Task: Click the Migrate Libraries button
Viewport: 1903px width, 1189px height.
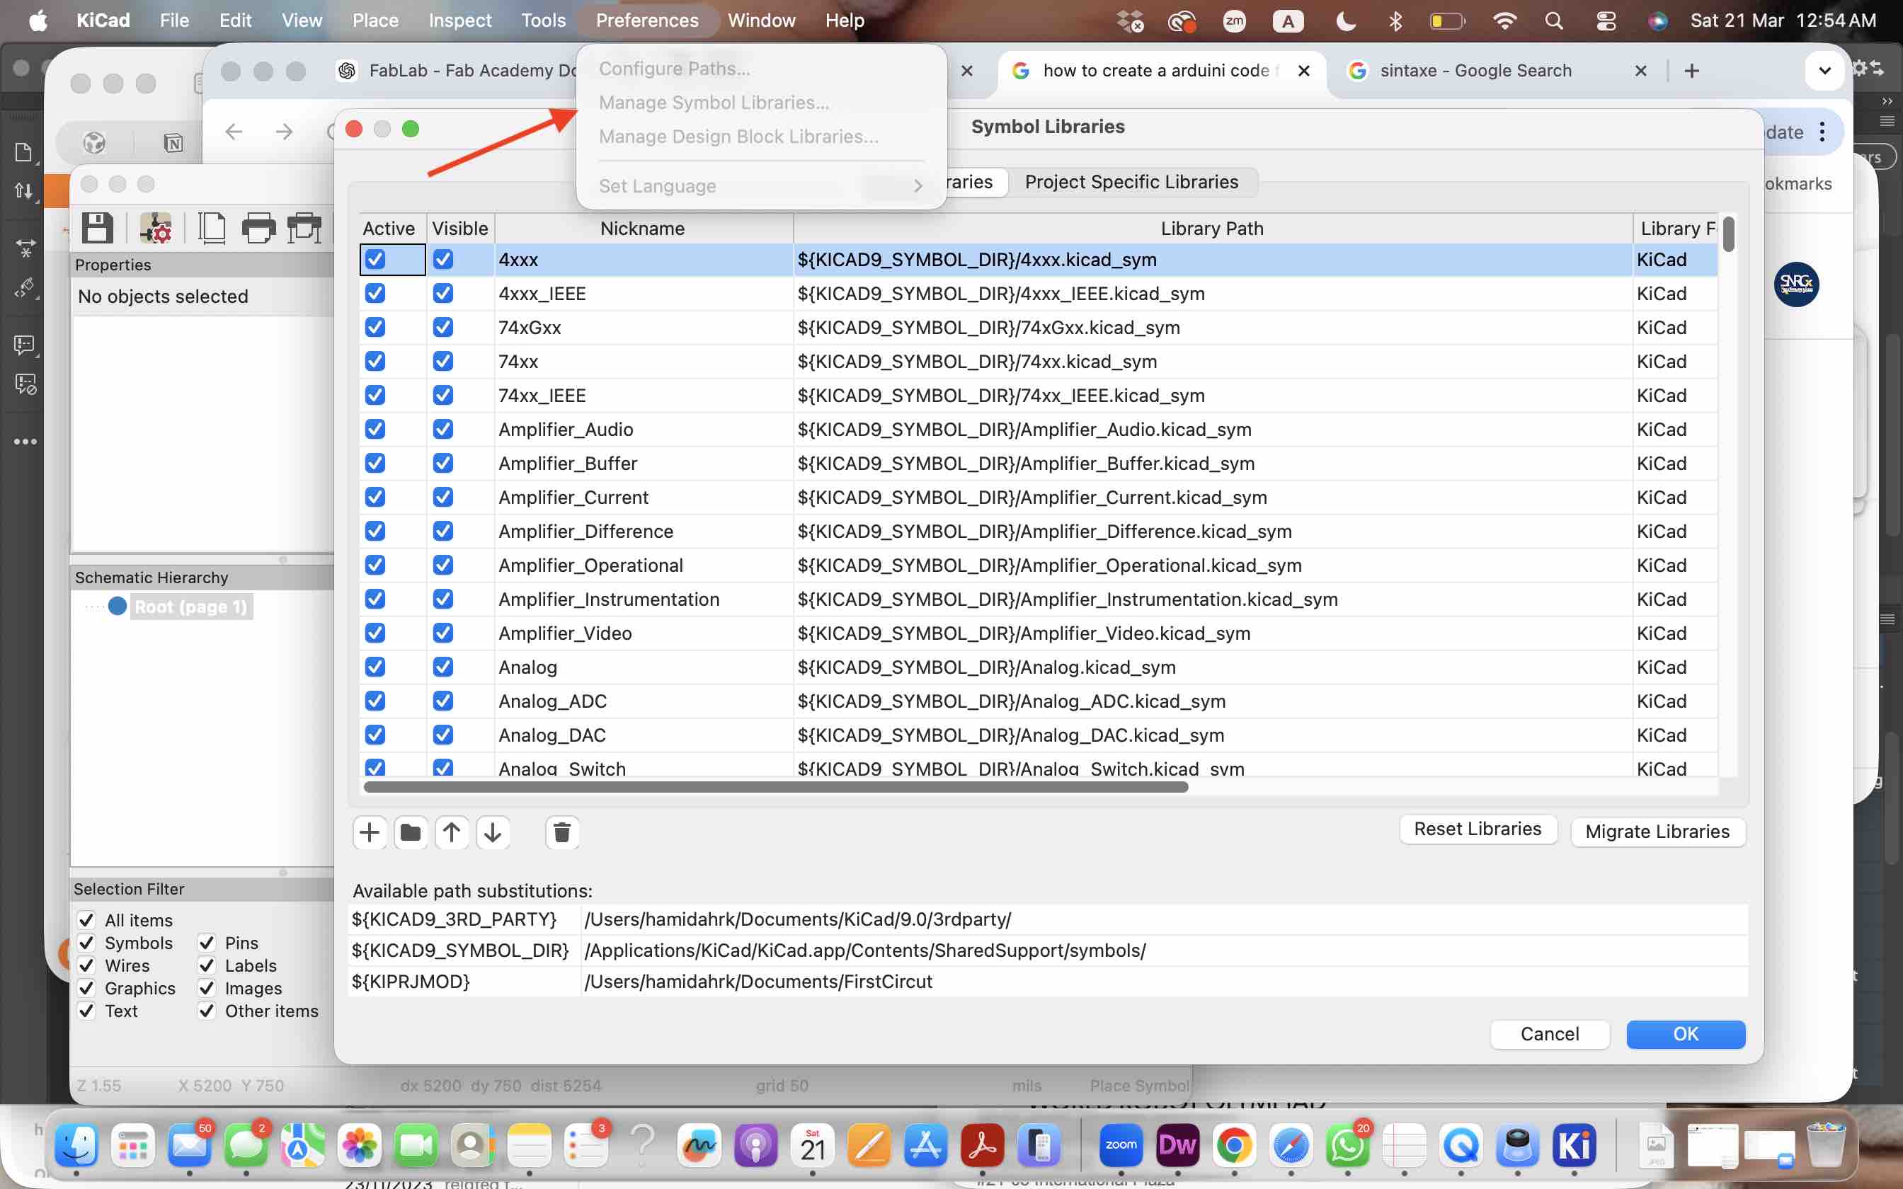Action: coord(1657,831)
